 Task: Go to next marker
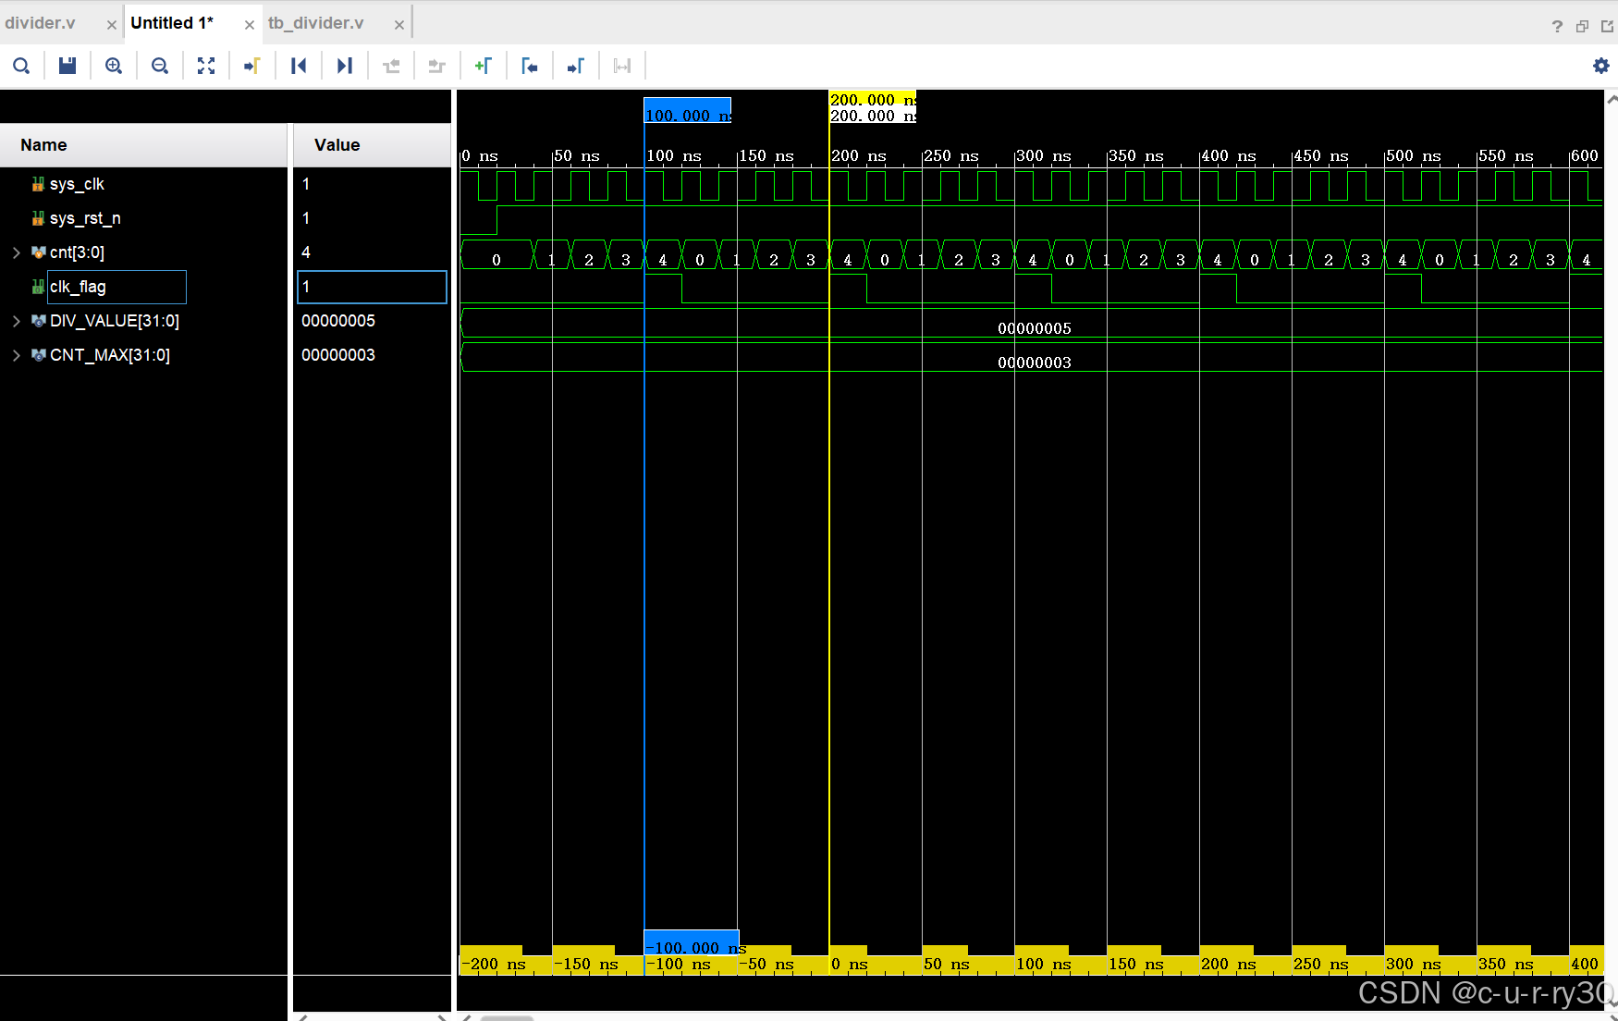[575, 66]
